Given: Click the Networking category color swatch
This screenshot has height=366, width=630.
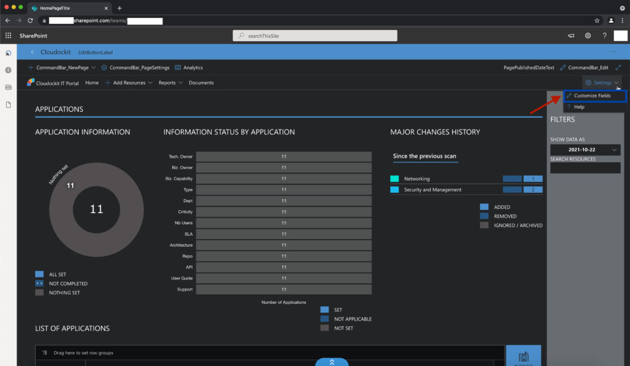Looking at the screenshot, I should pos(394,178).
